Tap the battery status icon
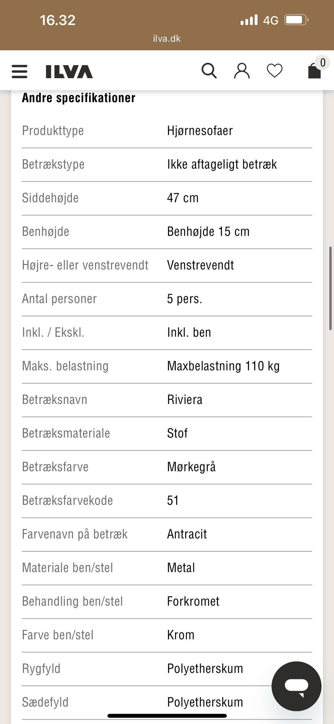The image size is (334, 724). pyautogui.click(x=296, y=20)
